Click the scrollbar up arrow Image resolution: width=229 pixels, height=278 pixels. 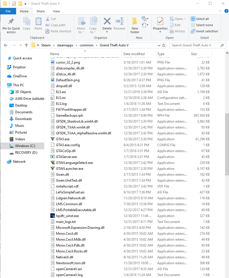(227, 53)
